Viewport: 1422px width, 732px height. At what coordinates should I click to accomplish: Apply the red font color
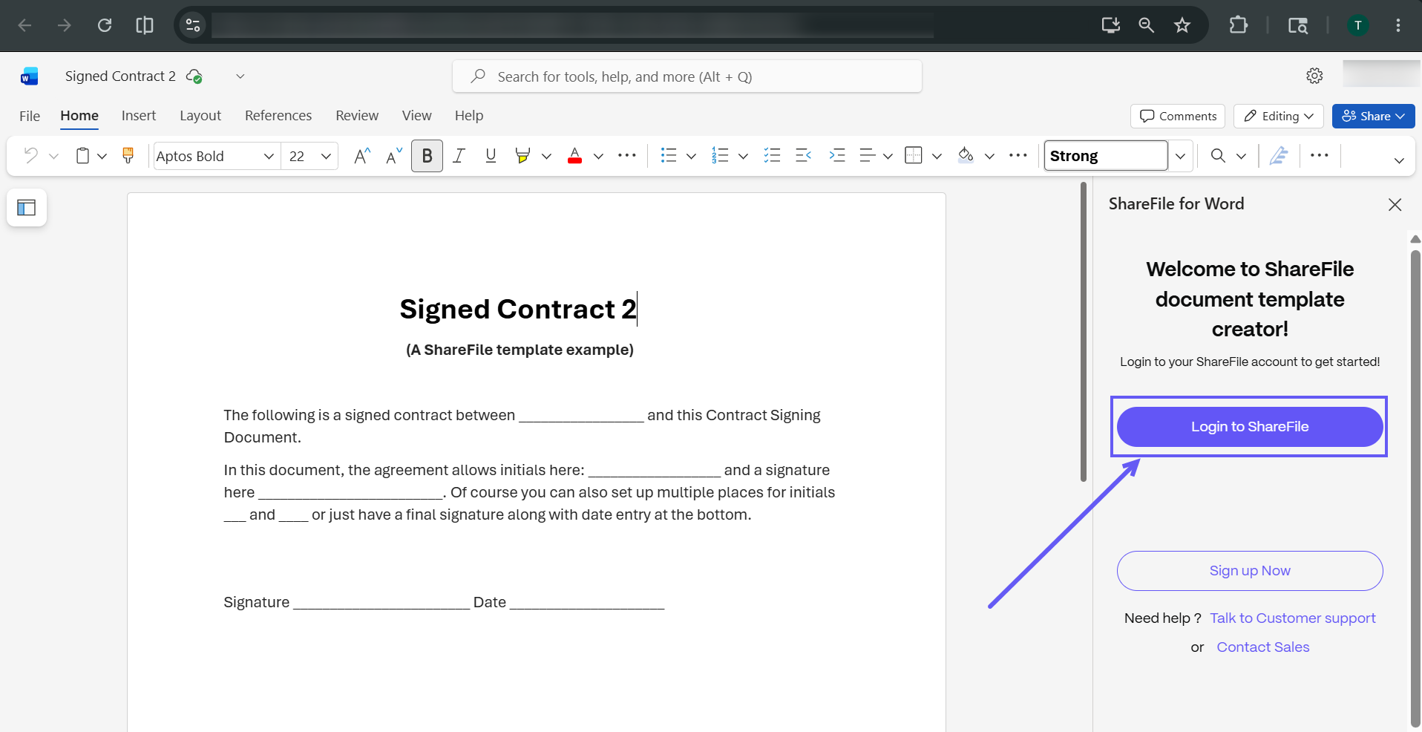coord(574,156)
